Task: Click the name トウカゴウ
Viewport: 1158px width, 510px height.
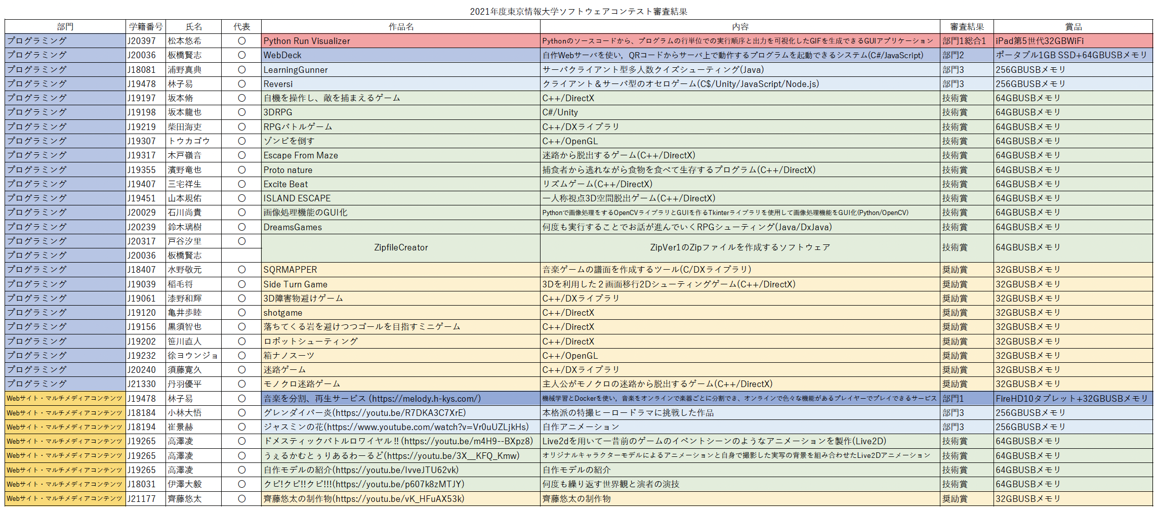Action: point(194,141)
